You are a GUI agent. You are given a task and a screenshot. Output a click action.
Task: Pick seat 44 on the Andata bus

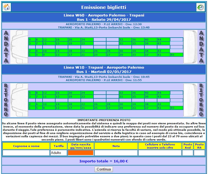[x=163, y=40]
